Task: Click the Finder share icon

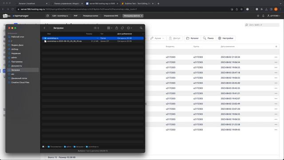Action: [117, 28]
